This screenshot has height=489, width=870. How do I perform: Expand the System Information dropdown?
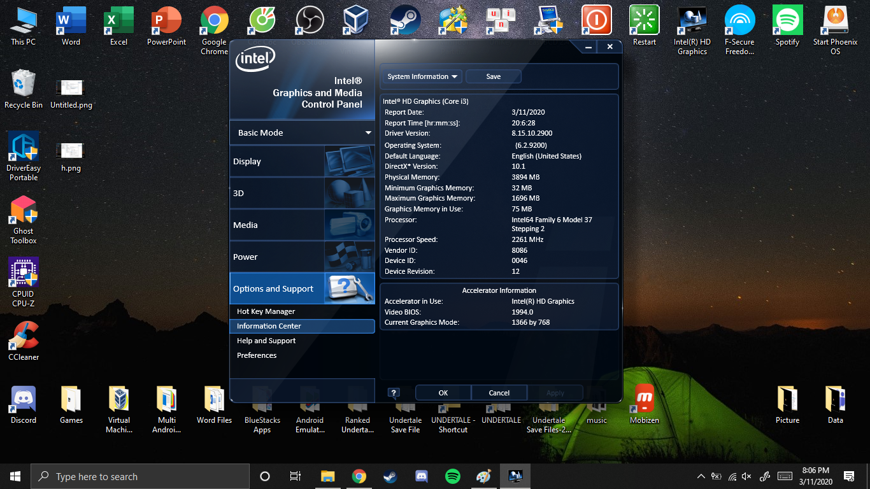coord(422,76)
